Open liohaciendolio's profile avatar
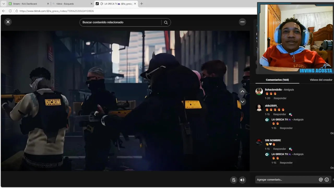 click(259, 91)
